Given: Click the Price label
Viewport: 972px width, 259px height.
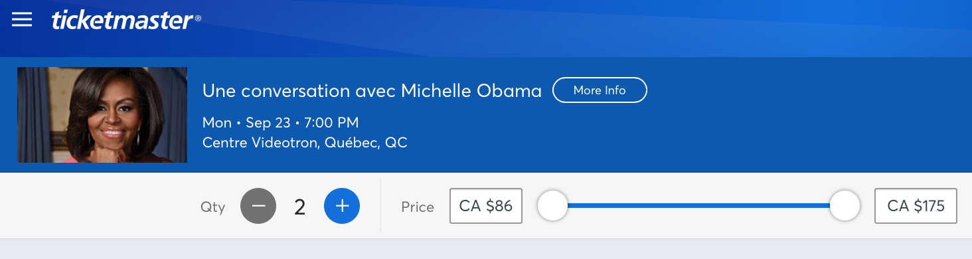Looking at the screenshot, I should [418, 207].
